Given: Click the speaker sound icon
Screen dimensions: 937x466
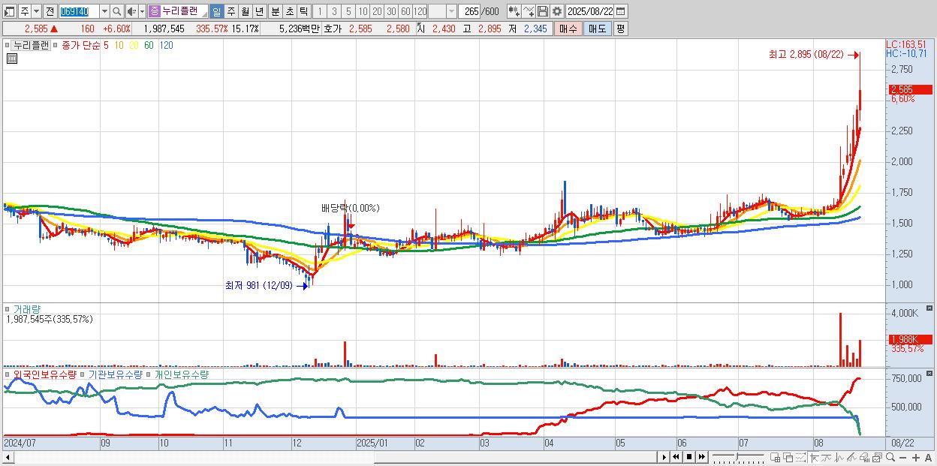Looking at the screenshot, I should pos(131,11).
